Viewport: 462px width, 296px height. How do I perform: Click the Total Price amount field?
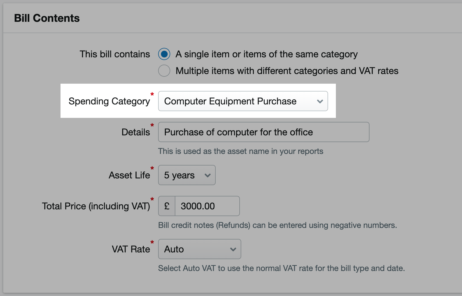click(x=207, y=206)
